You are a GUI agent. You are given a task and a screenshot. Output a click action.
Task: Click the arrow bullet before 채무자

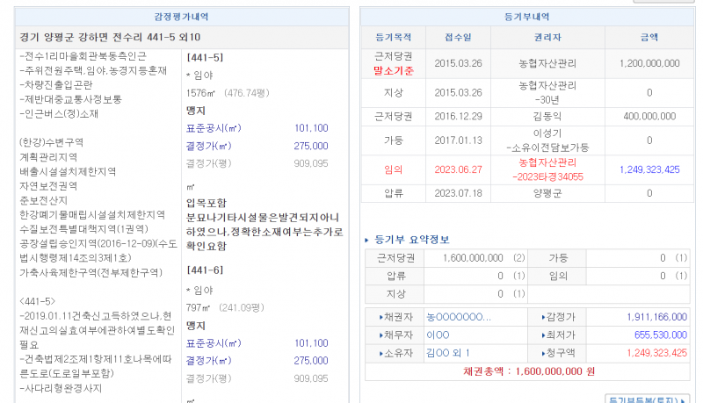pos(381,335)
